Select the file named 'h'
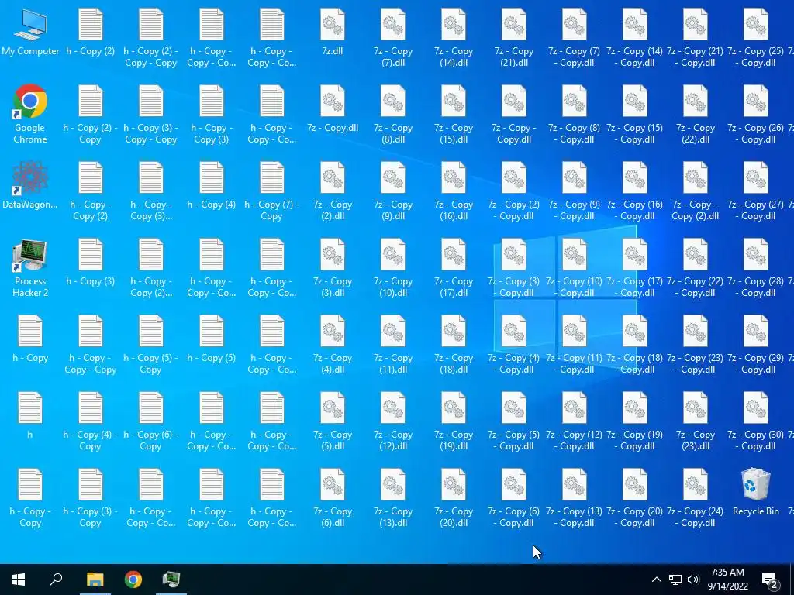This screenshot has height=595, width=794. (30, 415)
